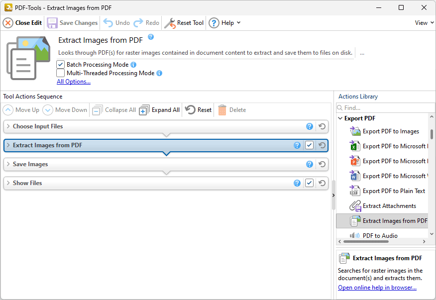436x300 pixels.
Task: Reset the Show Files step
Action: (x=322, y=183)
